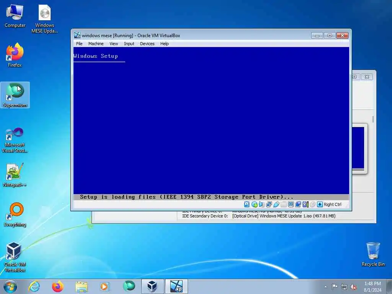
Task: Click the 'Setup is loading files' status line
Action: coord(186,197)
